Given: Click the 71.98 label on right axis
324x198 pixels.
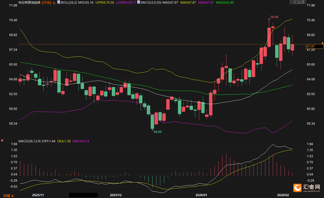Looking at the screenshot, I should point(311,6).
